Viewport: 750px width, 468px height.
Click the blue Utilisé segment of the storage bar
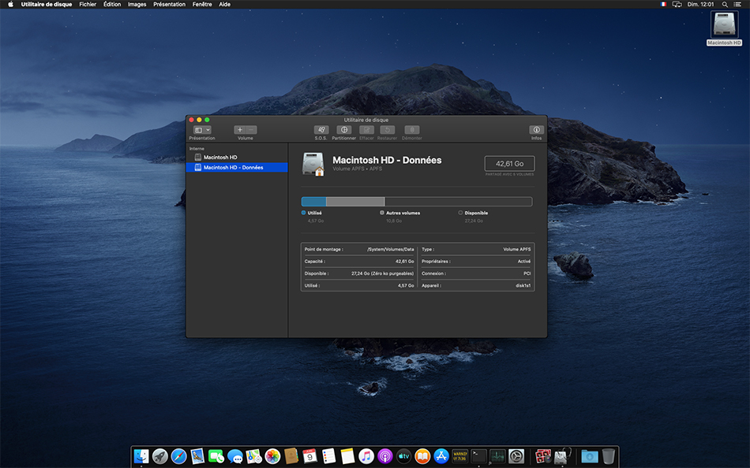pos(313,202)
